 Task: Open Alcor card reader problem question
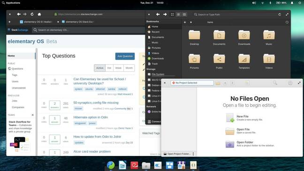(x=92, y=152)
